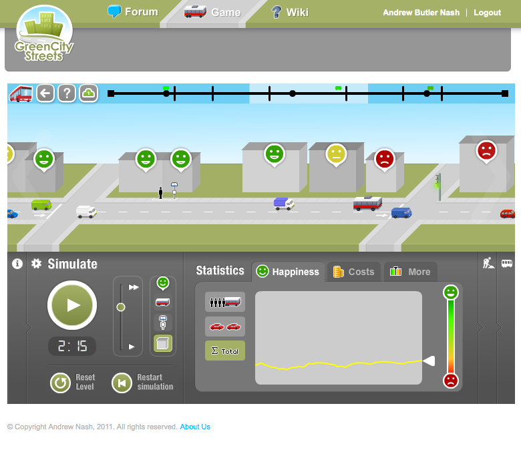
Task: Click the red bus icon in toolbar
Action: (21, 93)
